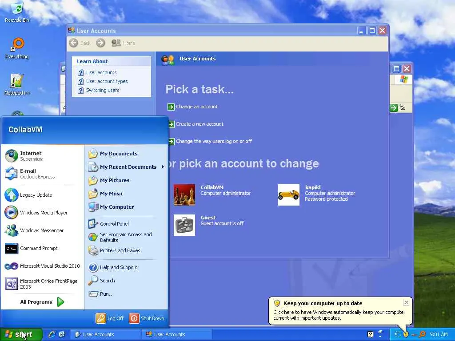Open the Recycle Bin desktop icon
This screenshot has height=341, width=455.
[17, 12]
